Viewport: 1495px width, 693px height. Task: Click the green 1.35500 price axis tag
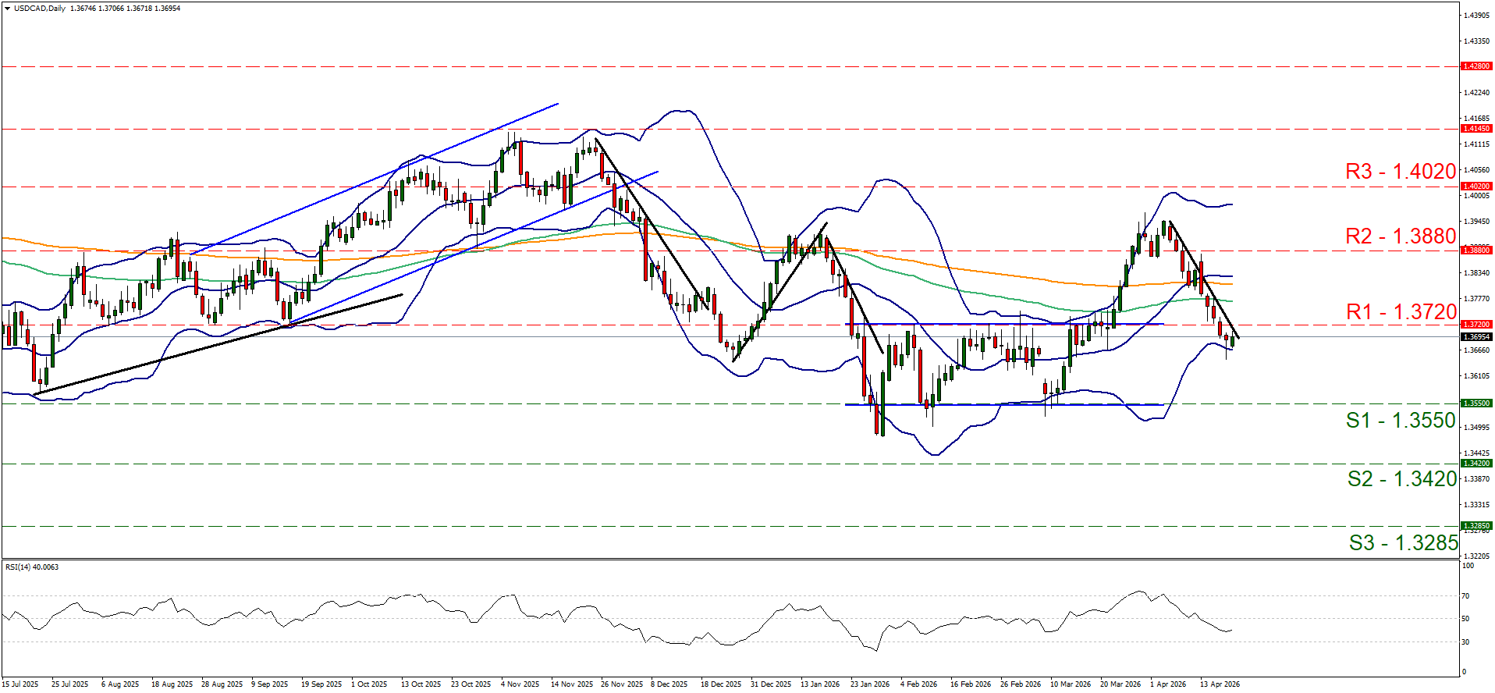tap(1475, 403)
